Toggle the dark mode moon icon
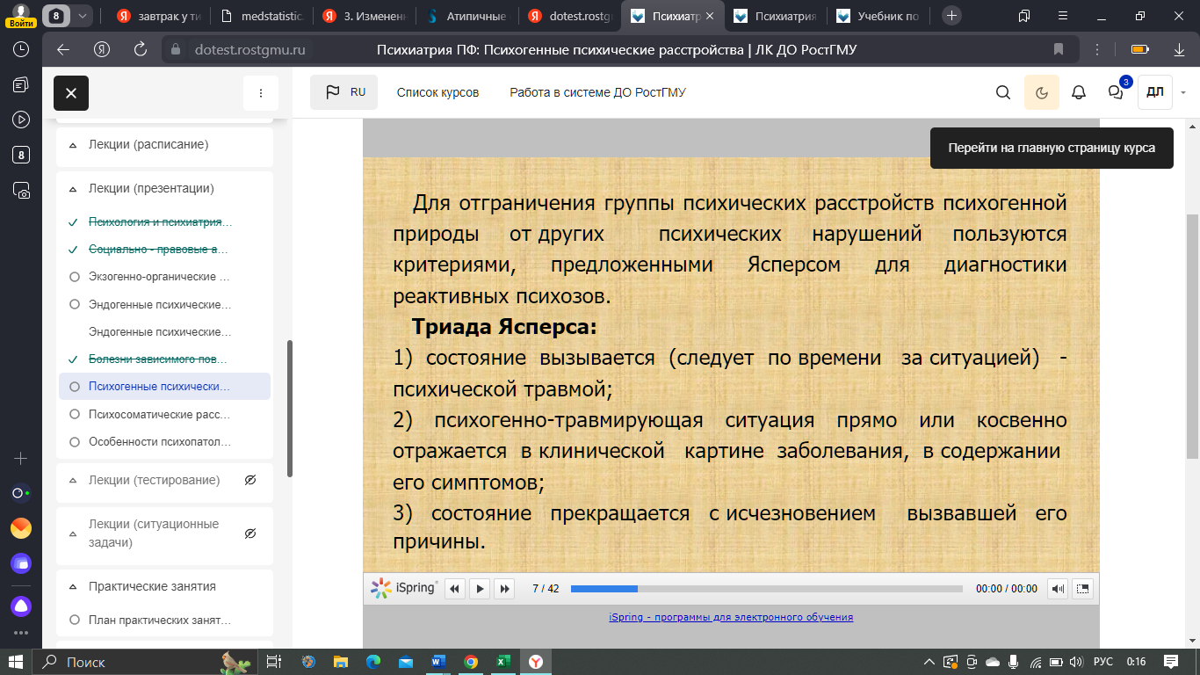Viewport: 1200px width, 675px height. [1042, 92]
